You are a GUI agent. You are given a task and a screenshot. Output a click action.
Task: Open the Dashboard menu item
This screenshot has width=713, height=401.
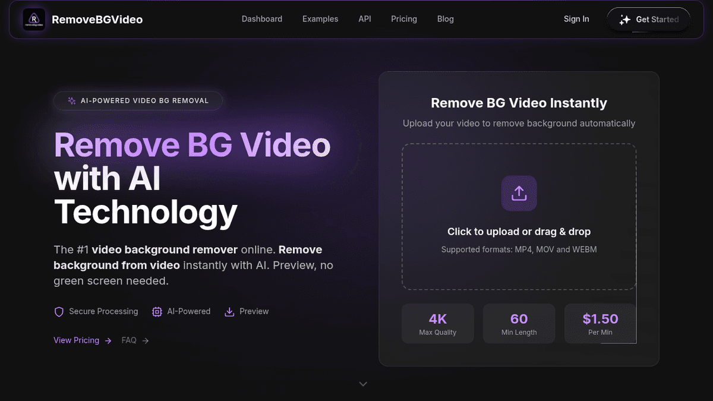[x=262, y=19]
